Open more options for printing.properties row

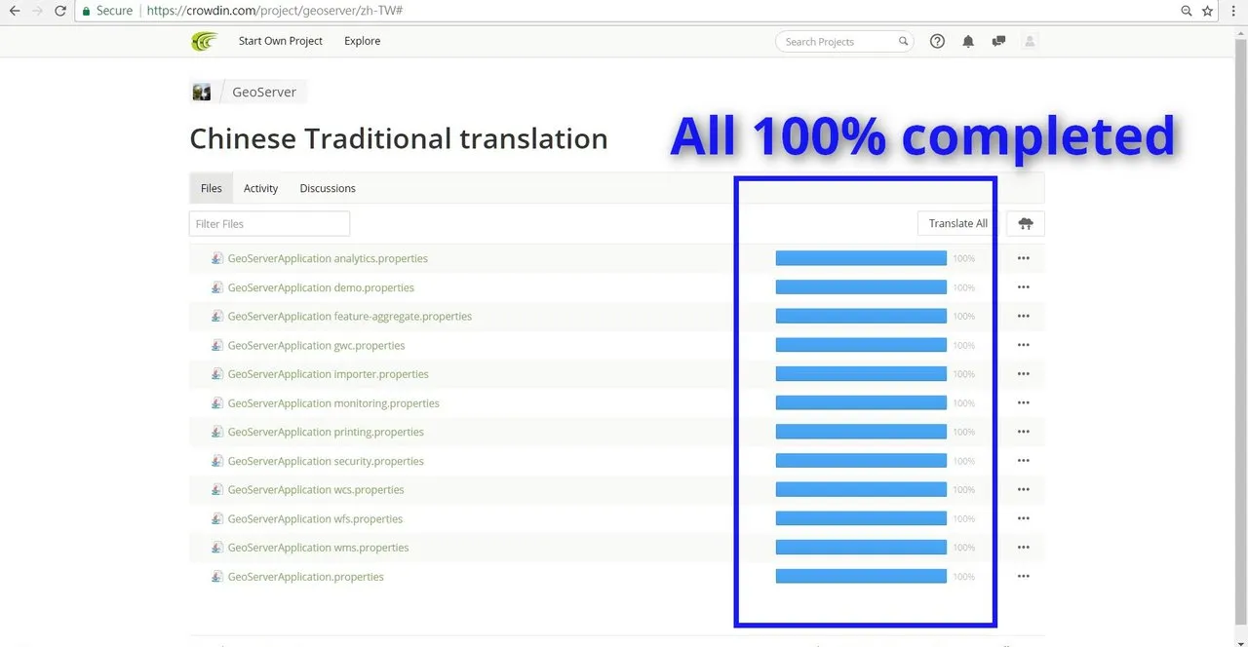pos(1023,432)
